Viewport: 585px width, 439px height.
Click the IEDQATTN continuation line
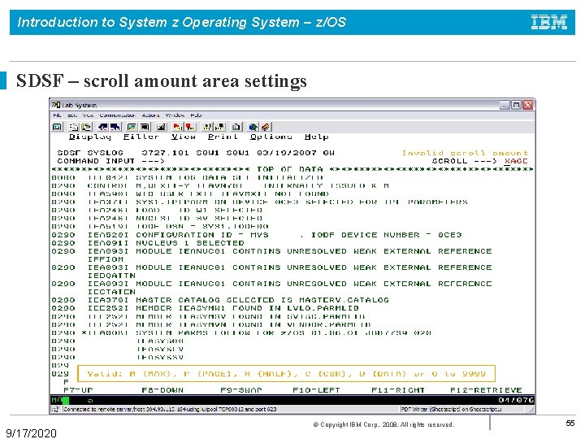point(111,276)
